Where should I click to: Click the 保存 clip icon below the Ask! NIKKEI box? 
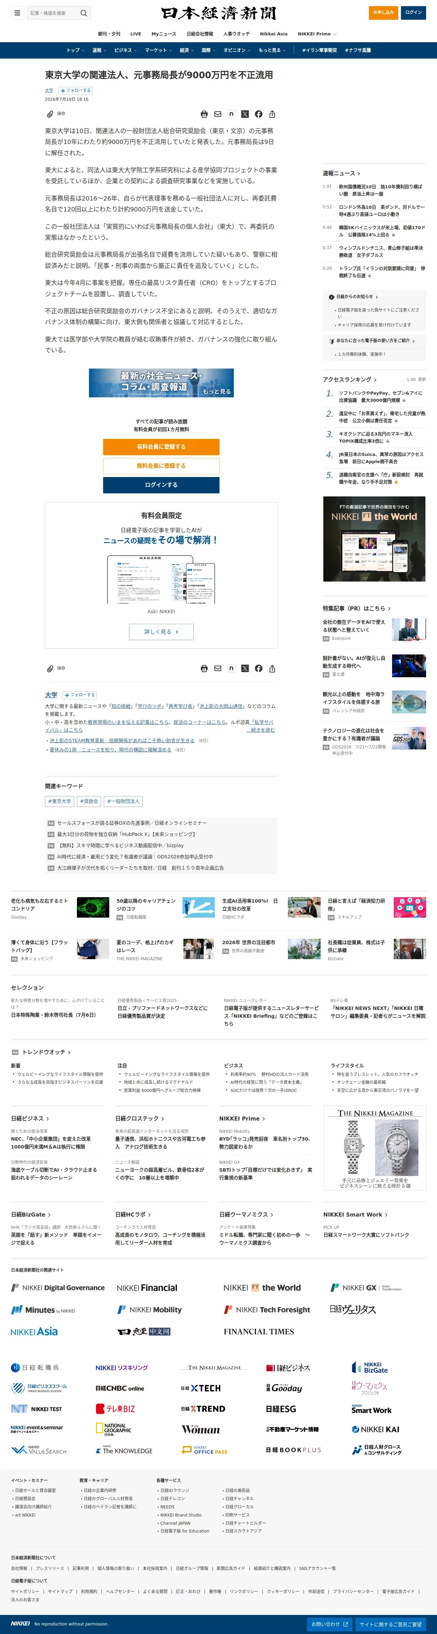[x=50, y=669]
